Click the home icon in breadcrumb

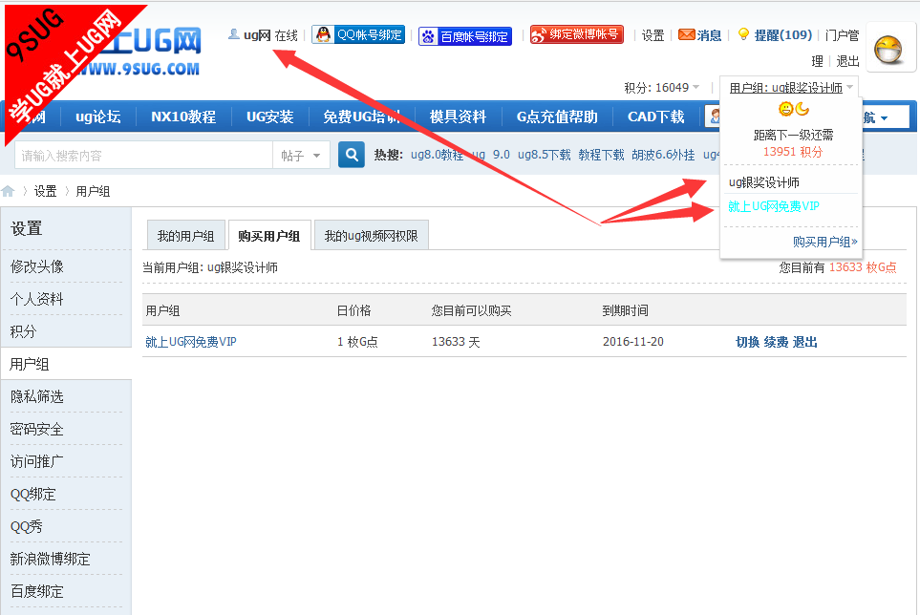(9, 191)
